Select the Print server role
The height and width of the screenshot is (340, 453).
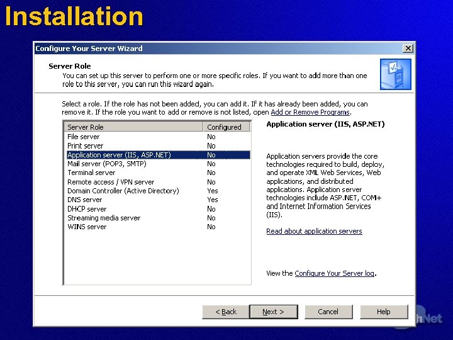(x=159, y=145)
